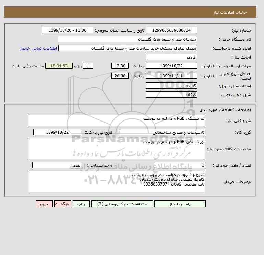This screenshot has height=255, width=264.
Task: Click the remaining days field '1'
Action: tap(88, 66)
